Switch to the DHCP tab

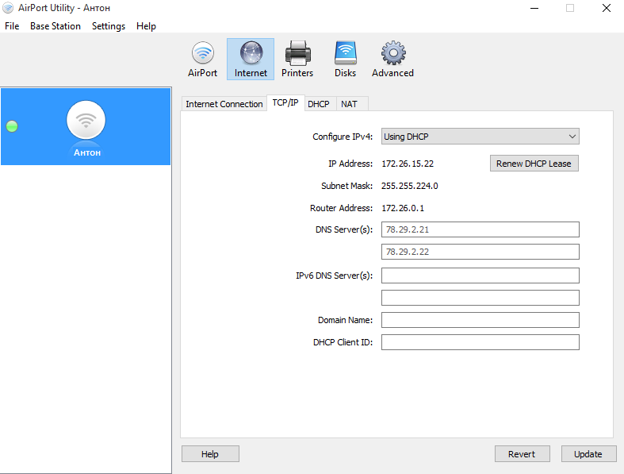pos(319,104)
